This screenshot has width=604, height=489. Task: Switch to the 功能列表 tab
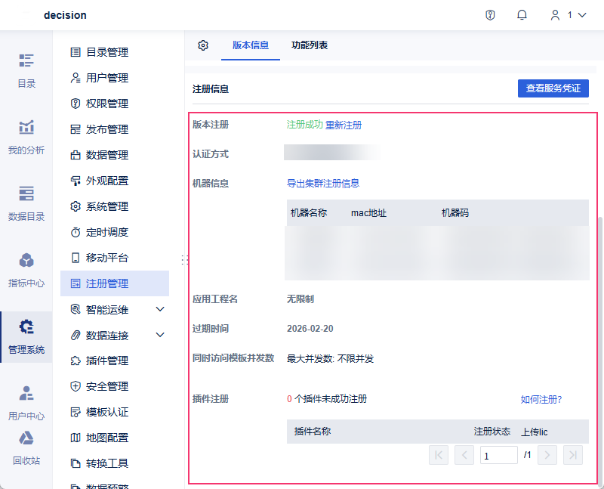(310, 45)
